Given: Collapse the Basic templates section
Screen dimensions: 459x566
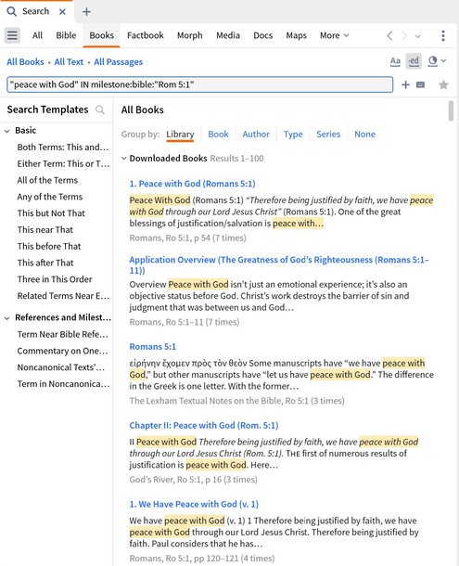Looking at the screenshot, I should [x=6, y=131].
